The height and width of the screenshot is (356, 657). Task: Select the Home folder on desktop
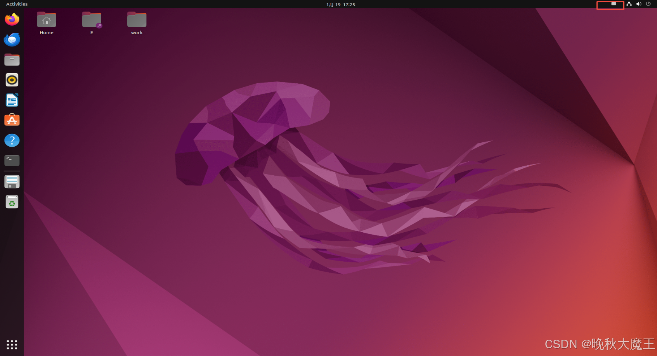47,23
